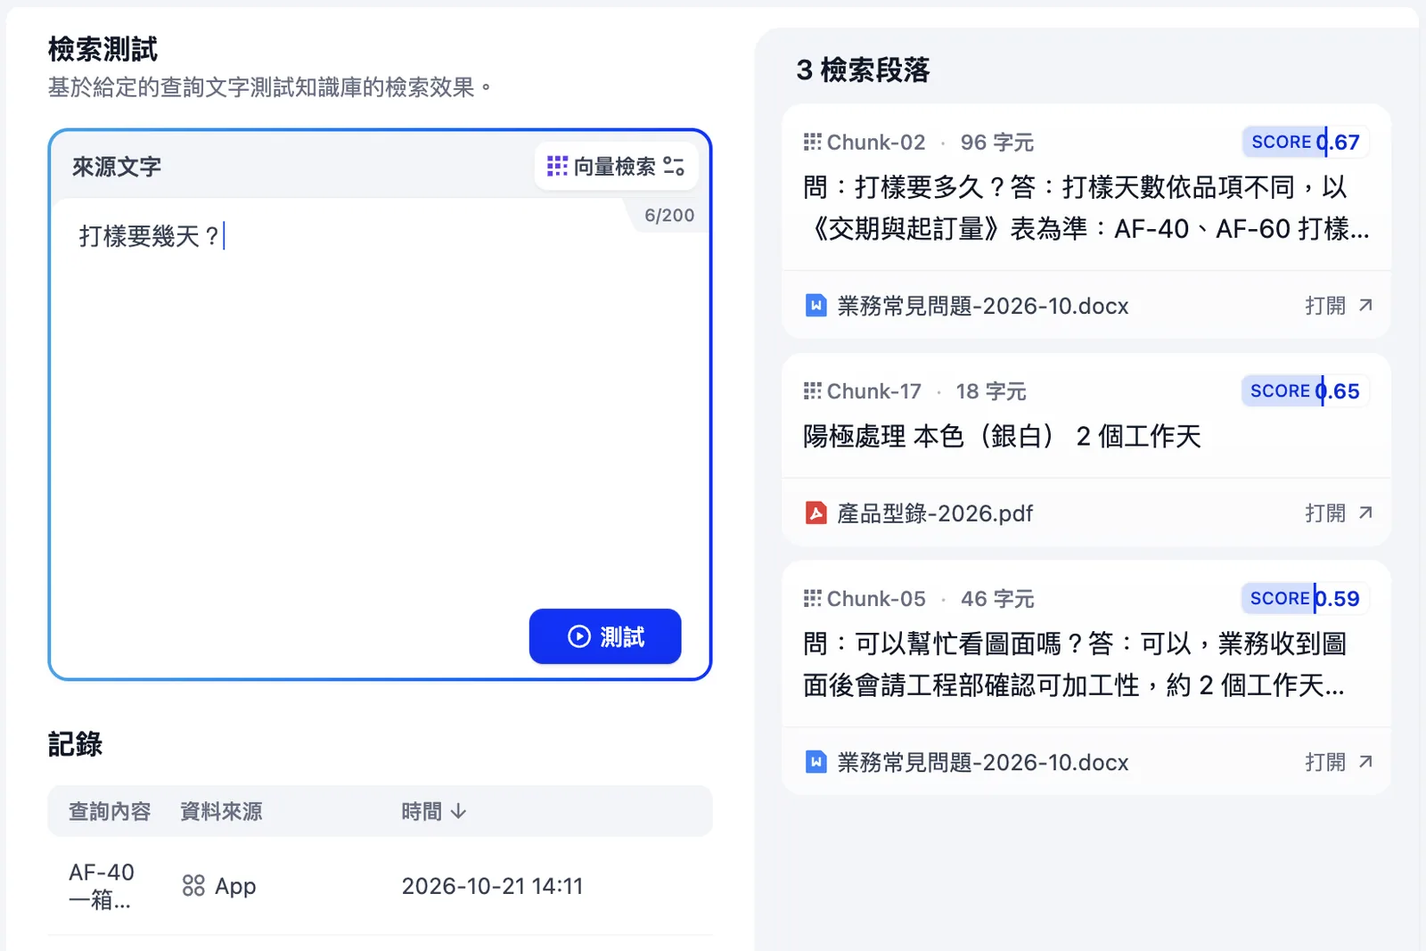Click the arrow icon next to Chunk-05's 打開
Viewport: 1426px width, 951px height.
pos(1365,762)
